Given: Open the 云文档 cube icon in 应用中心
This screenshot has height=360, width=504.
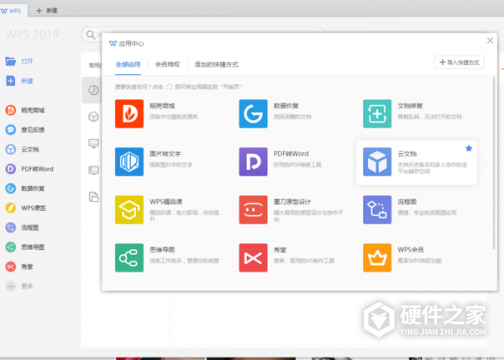Looking at the screenshot, I should pyautogui.click(x=377, y=161).
